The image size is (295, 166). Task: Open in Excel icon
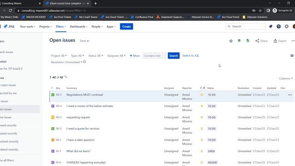[x=239, y=41]
